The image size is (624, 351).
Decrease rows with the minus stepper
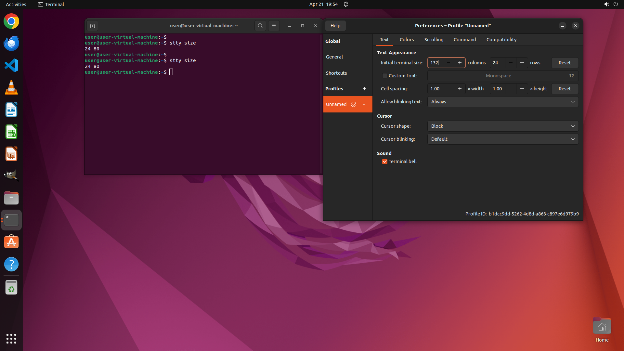click(x=511, y=63)
